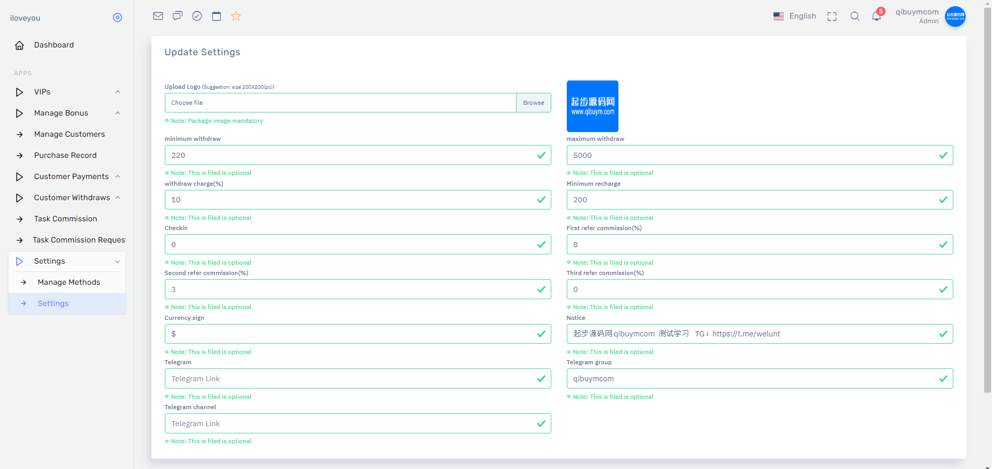992x469 pixels.
Task: Expand the Manage Bonus menu
Action: [x=67, y=113]
